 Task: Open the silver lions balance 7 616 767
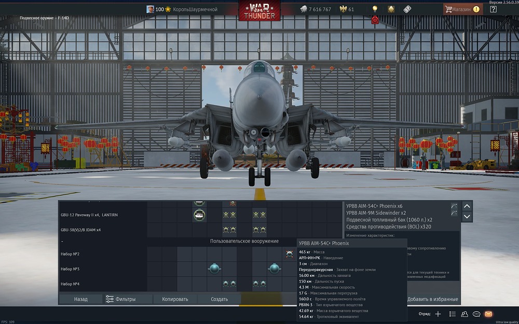[x=316, y=9]
